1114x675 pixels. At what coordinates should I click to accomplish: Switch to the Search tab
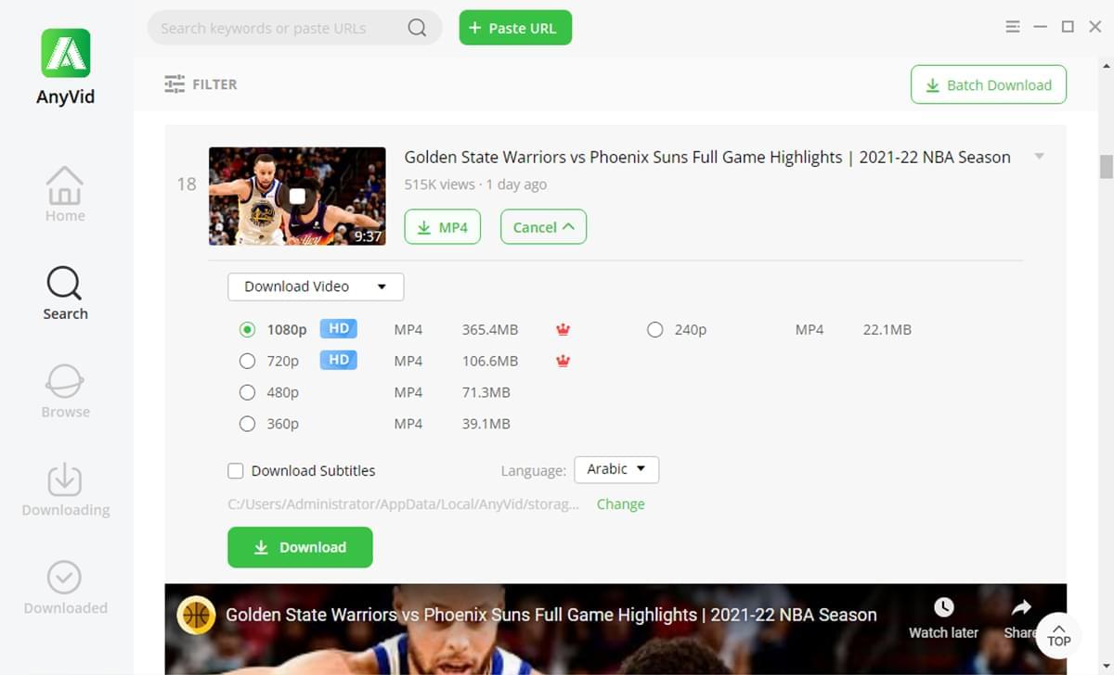65,293
